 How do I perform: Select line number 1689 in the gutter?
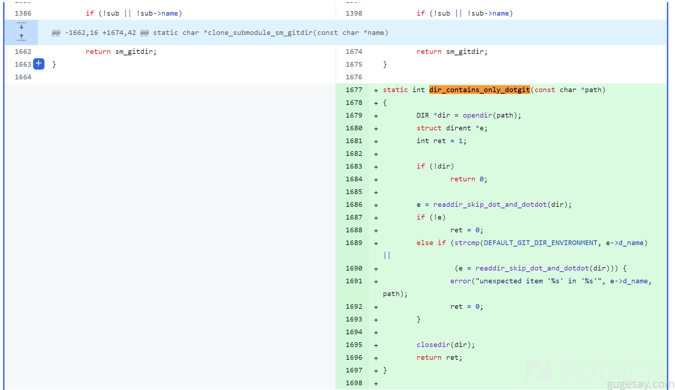pos(354,243)
